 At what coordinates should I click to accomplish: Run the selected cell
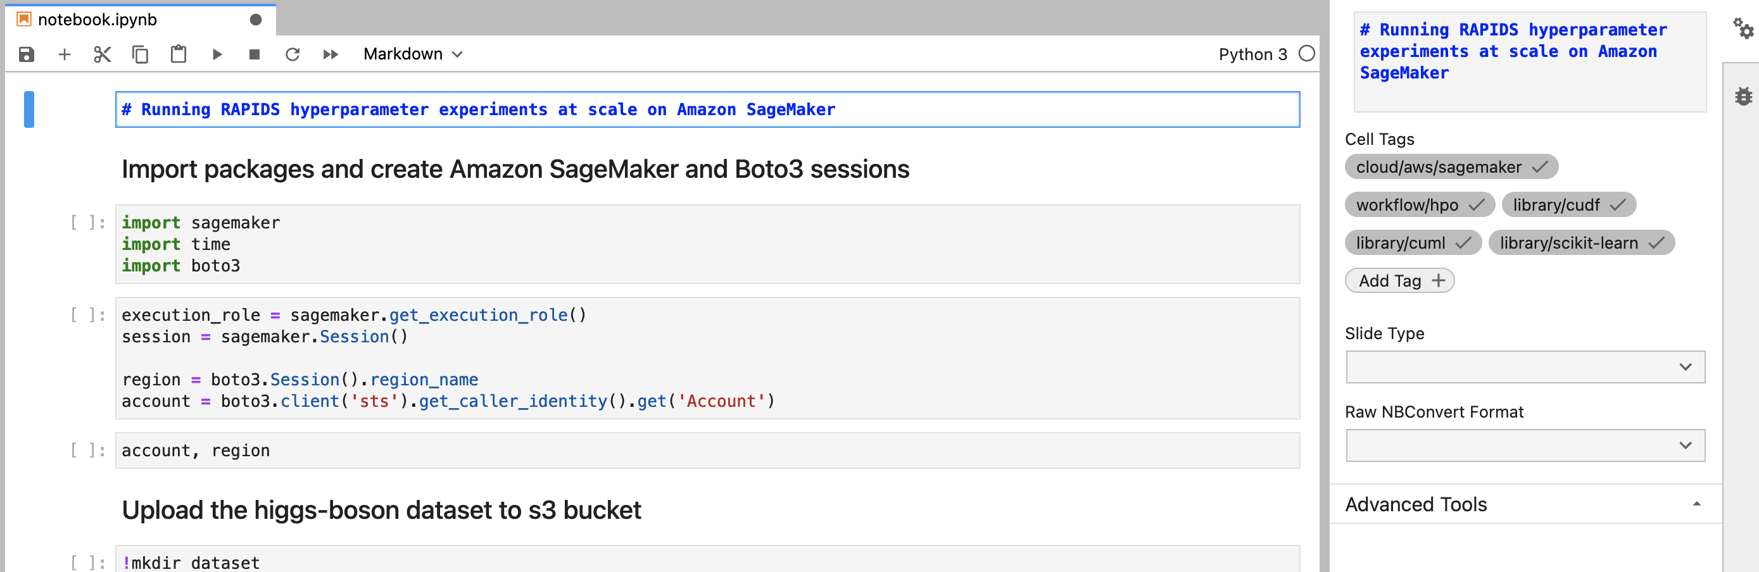217,54
